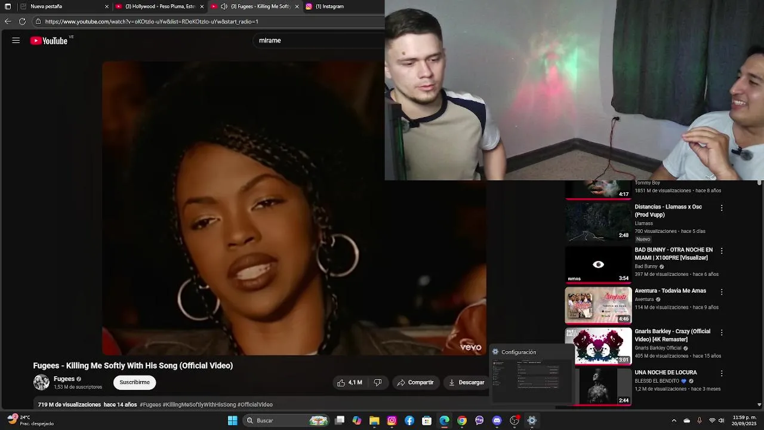The width and height of the screenshot is (764, 430).
Task: View site information lock icon in address bar
Action: click(38, 21)
